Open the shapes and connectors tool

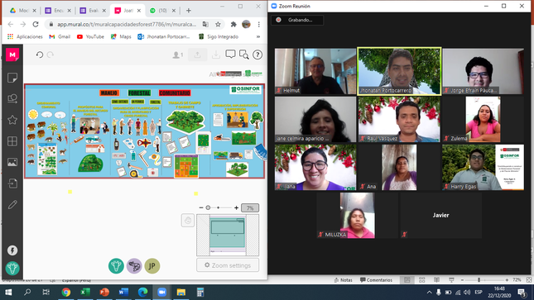12,98
